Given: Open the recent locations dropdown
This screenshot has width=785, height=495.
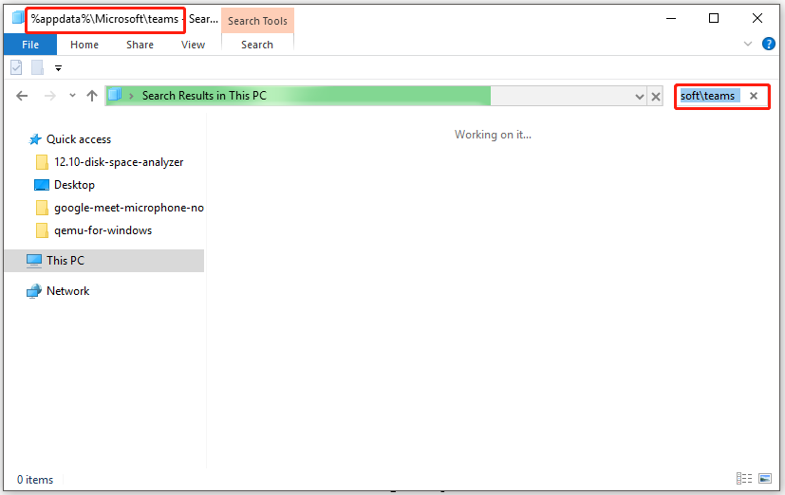Looking at the screenshot, I should tap(72, 96).
